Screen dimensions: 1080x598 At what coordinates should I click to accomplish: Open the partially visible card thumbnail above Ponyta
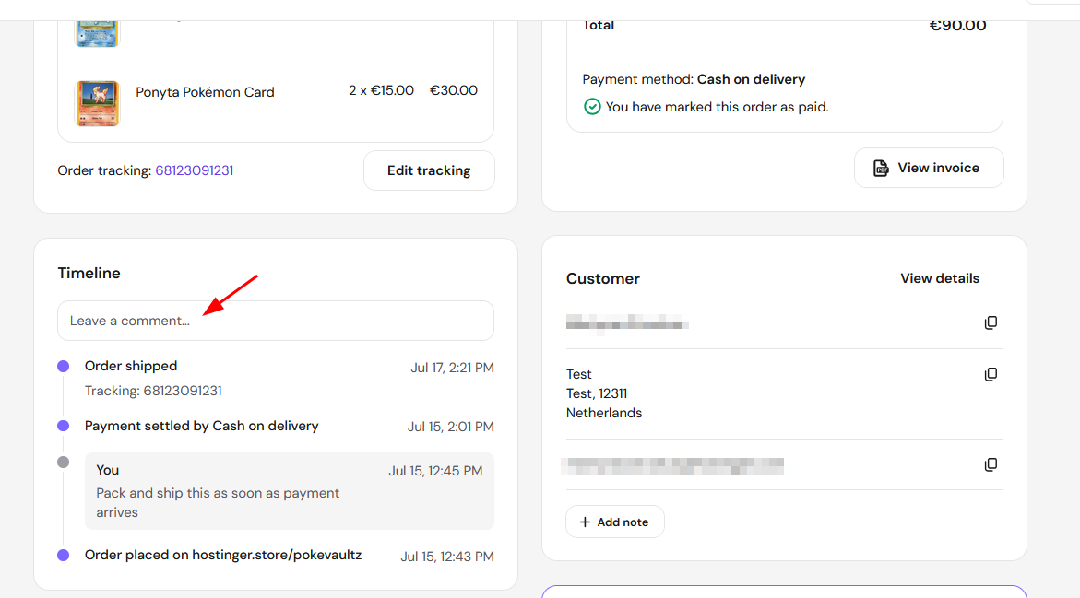tap(97, 34)
